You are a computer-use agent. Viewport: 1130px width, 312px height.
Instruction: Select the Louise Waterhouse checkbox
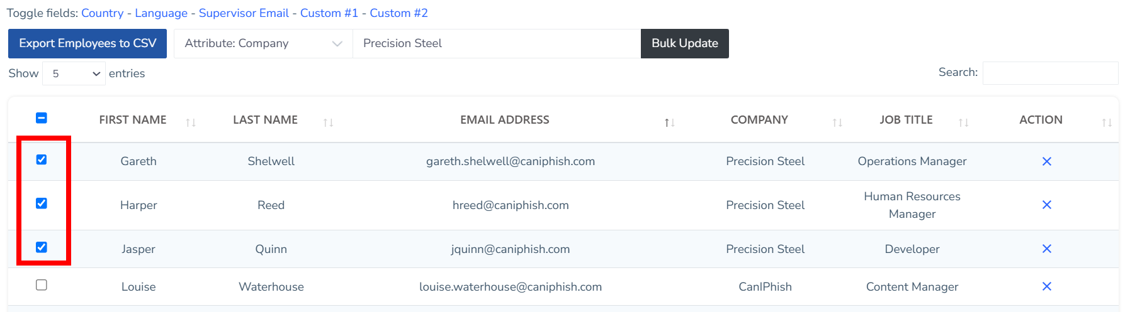click(42, 285)
